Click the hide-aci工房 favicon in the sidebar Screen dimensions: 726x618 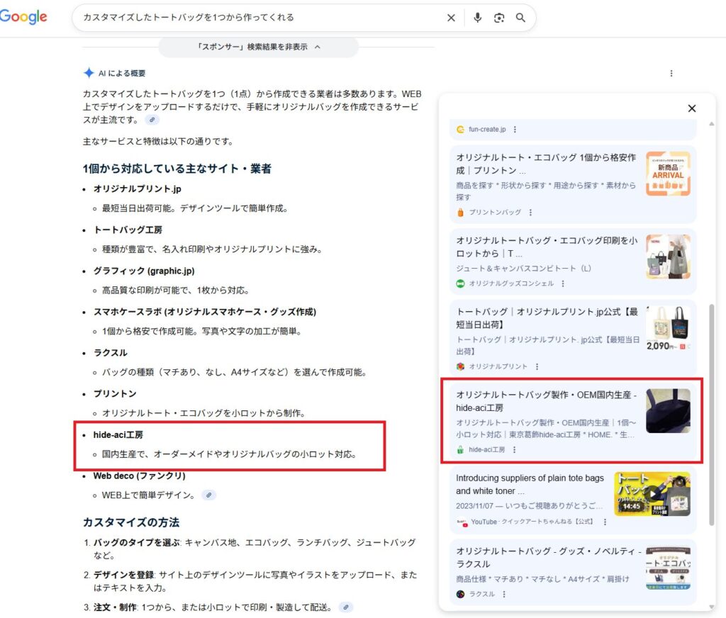coord(459,449)
